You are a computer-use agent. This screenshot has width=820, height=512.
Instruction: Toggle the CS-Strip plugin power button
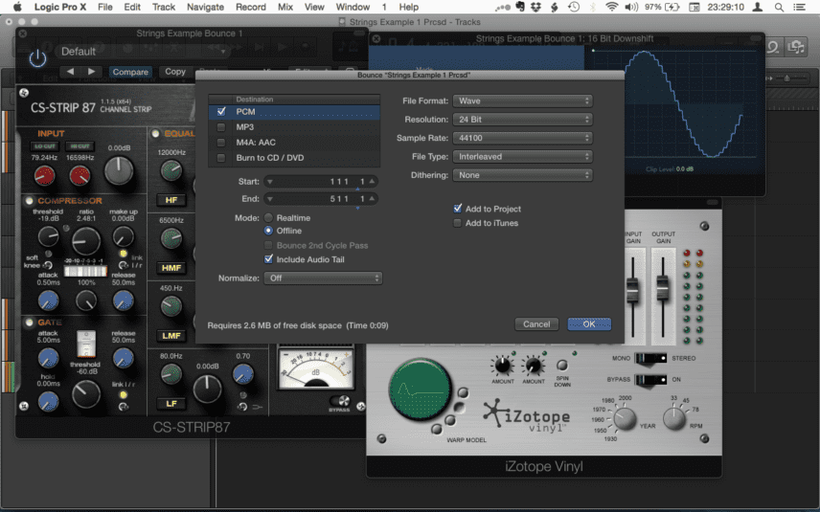pos(37,57)
